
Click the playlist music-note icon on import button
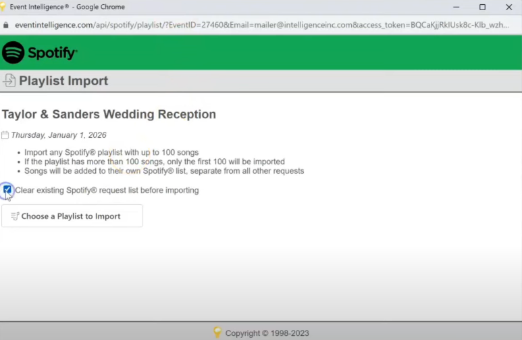pos(15,216)
